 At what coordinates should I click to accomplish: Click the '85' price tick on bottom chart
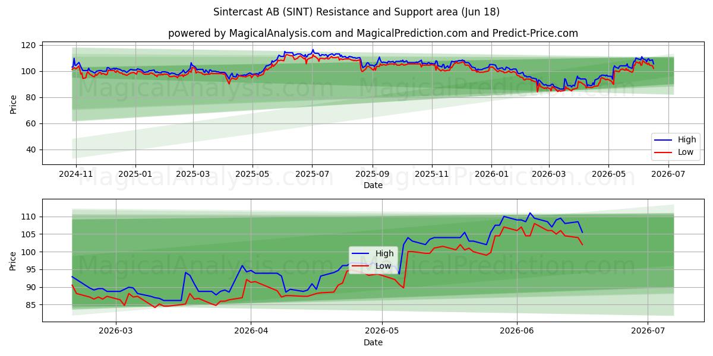pos(32,305)
